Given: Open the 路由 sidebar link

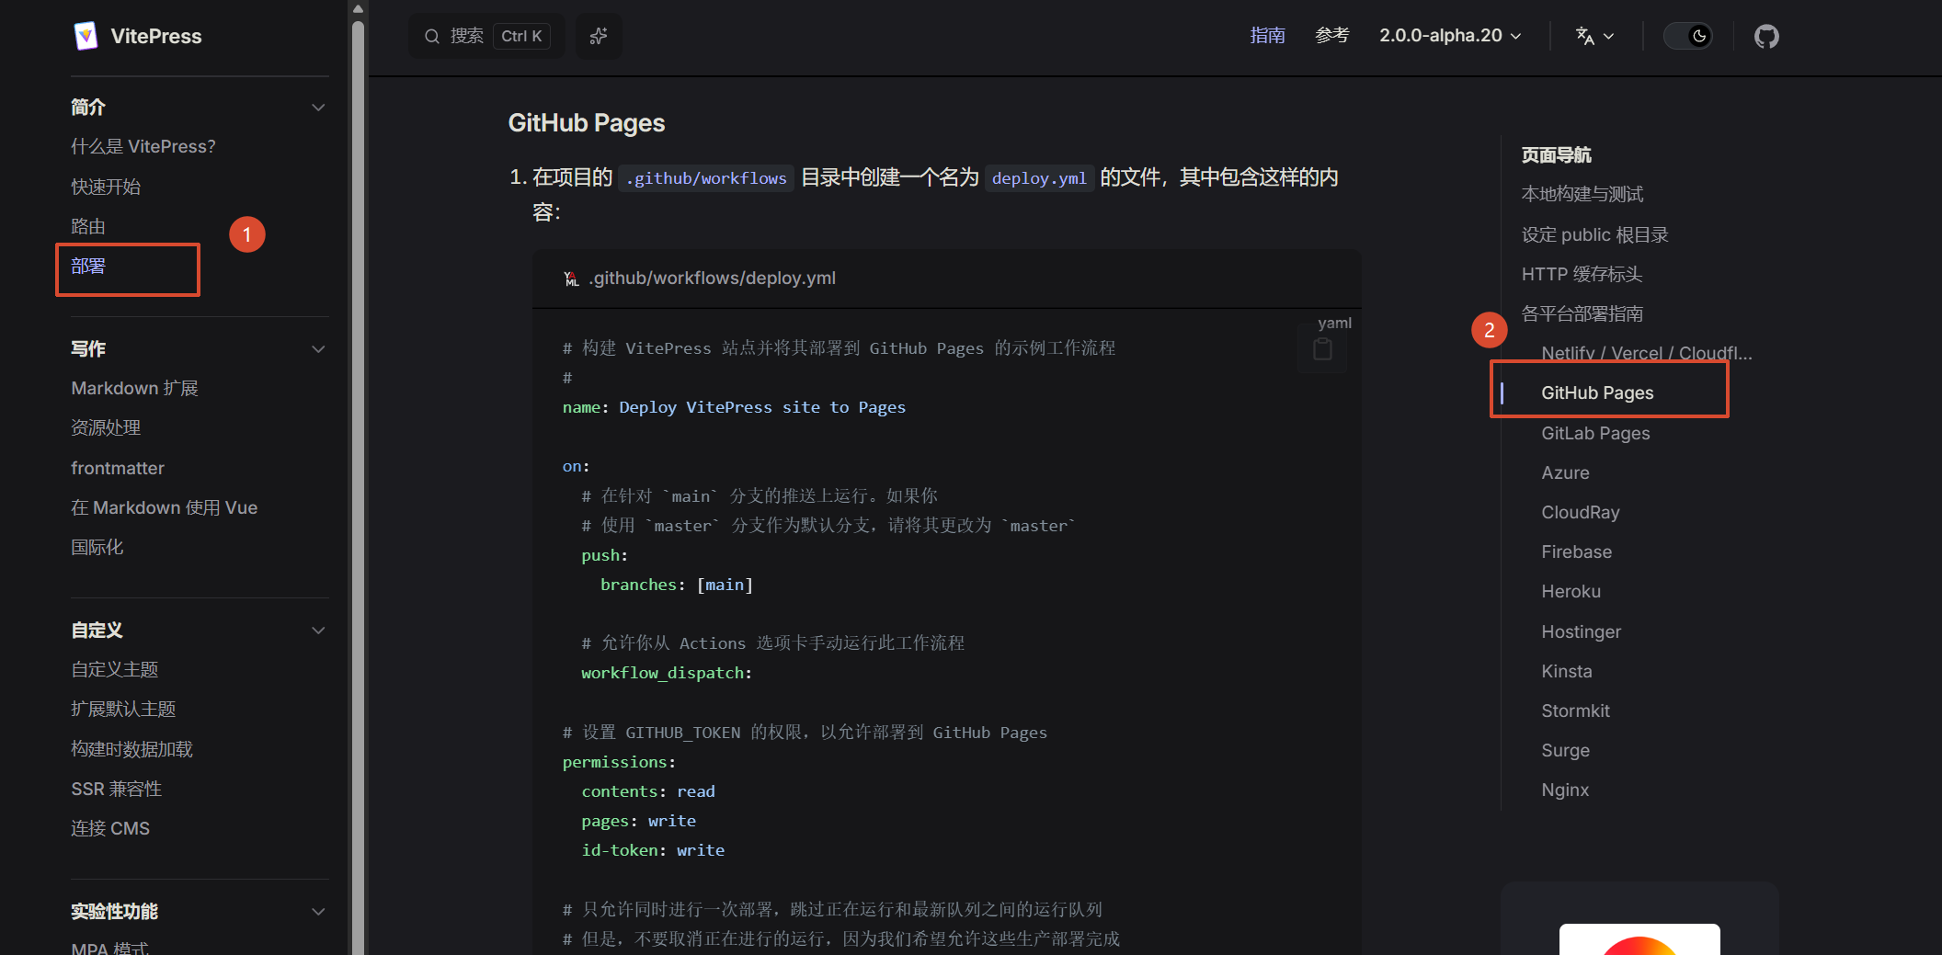Looking at the screenshot, I should click(88, 226).
